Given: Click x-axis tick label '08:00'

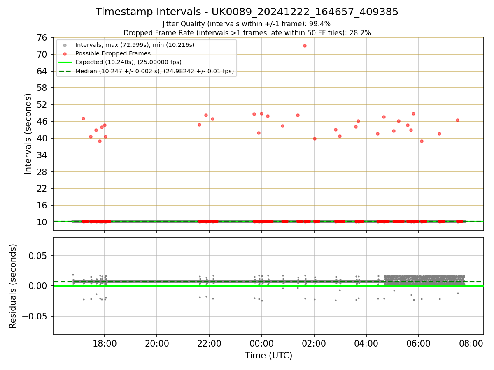Looking at the screenshot, I should click(471, 343).
